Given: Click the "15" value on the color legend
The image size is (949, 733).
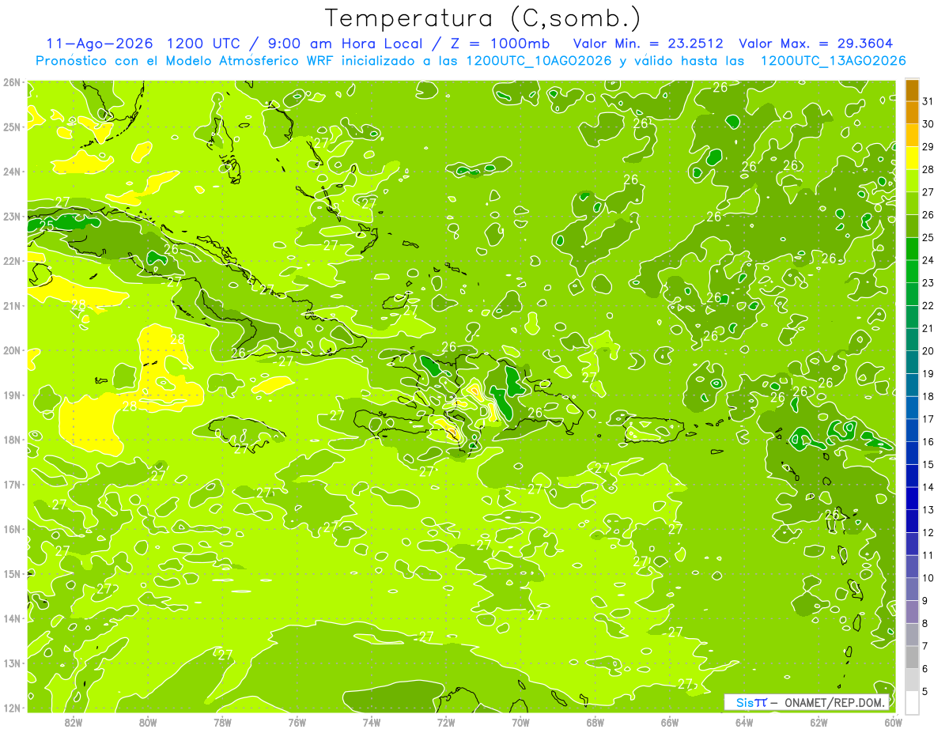Looking at the screenshot, I should 928,464.
